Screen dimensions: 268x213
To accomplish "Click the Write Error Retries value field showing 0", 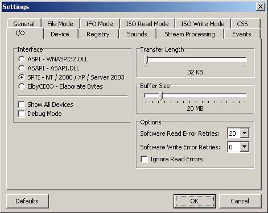I will coord(234,147).
